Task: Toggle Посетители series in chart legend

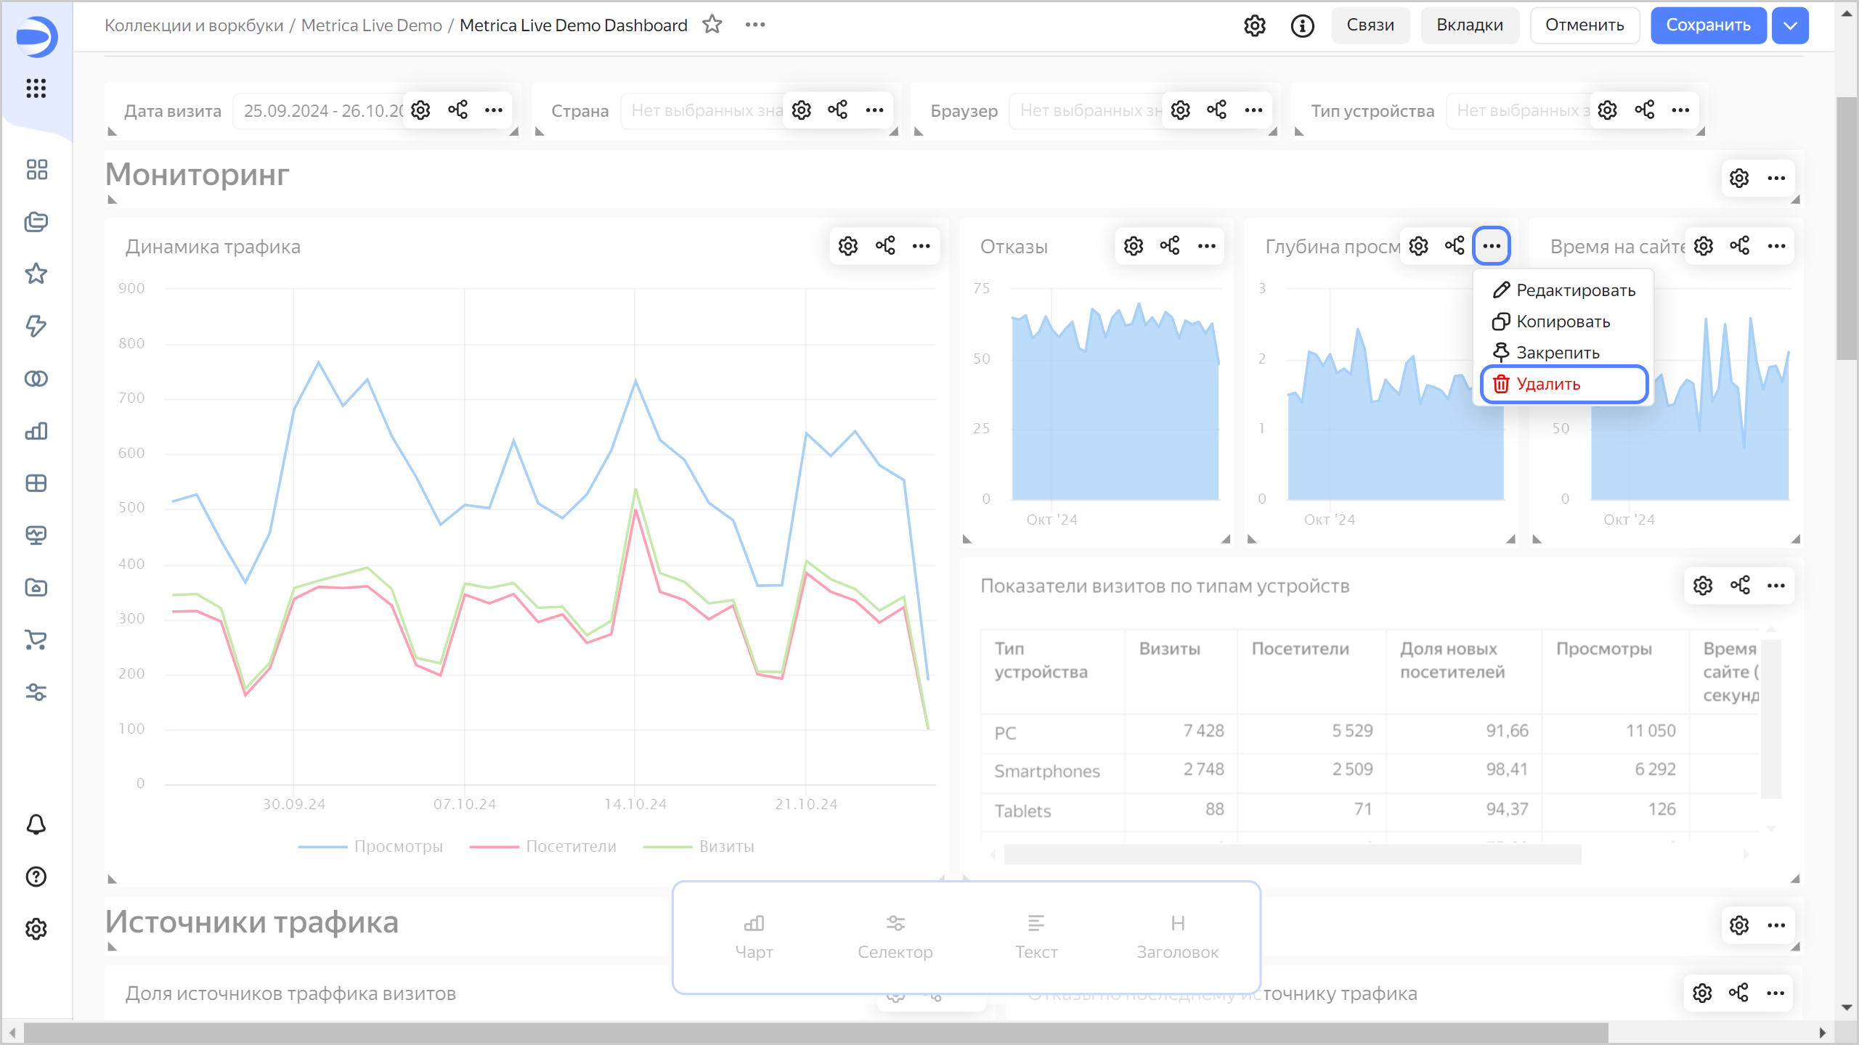Action: pyautogui.click(x=570, y=846)
